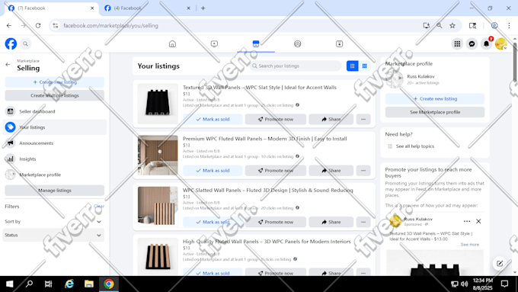
Task: Go to the Home feed icon
Action: 172,43
